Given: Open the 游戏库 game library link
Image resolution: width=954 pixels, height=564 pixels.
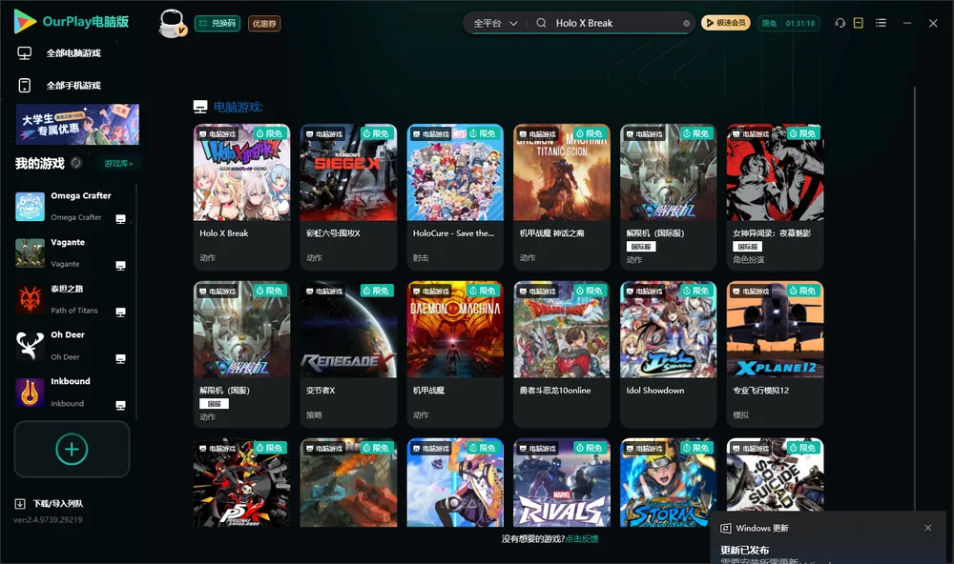Looking at the screenshot, I should coord(118,164).
